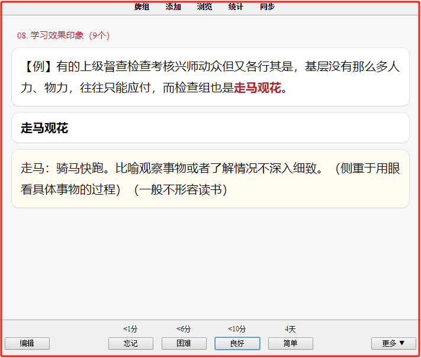Image resolution: width=421 pixels, height=358 pixels.
Task: Click the example sentence beginning 【例】
Action: (x=211, y=77)
